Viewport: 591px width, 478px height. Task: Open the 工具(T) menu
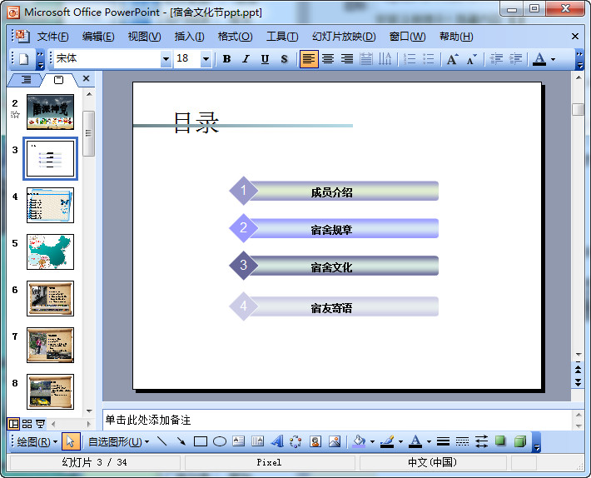click(x=282, y=37)
